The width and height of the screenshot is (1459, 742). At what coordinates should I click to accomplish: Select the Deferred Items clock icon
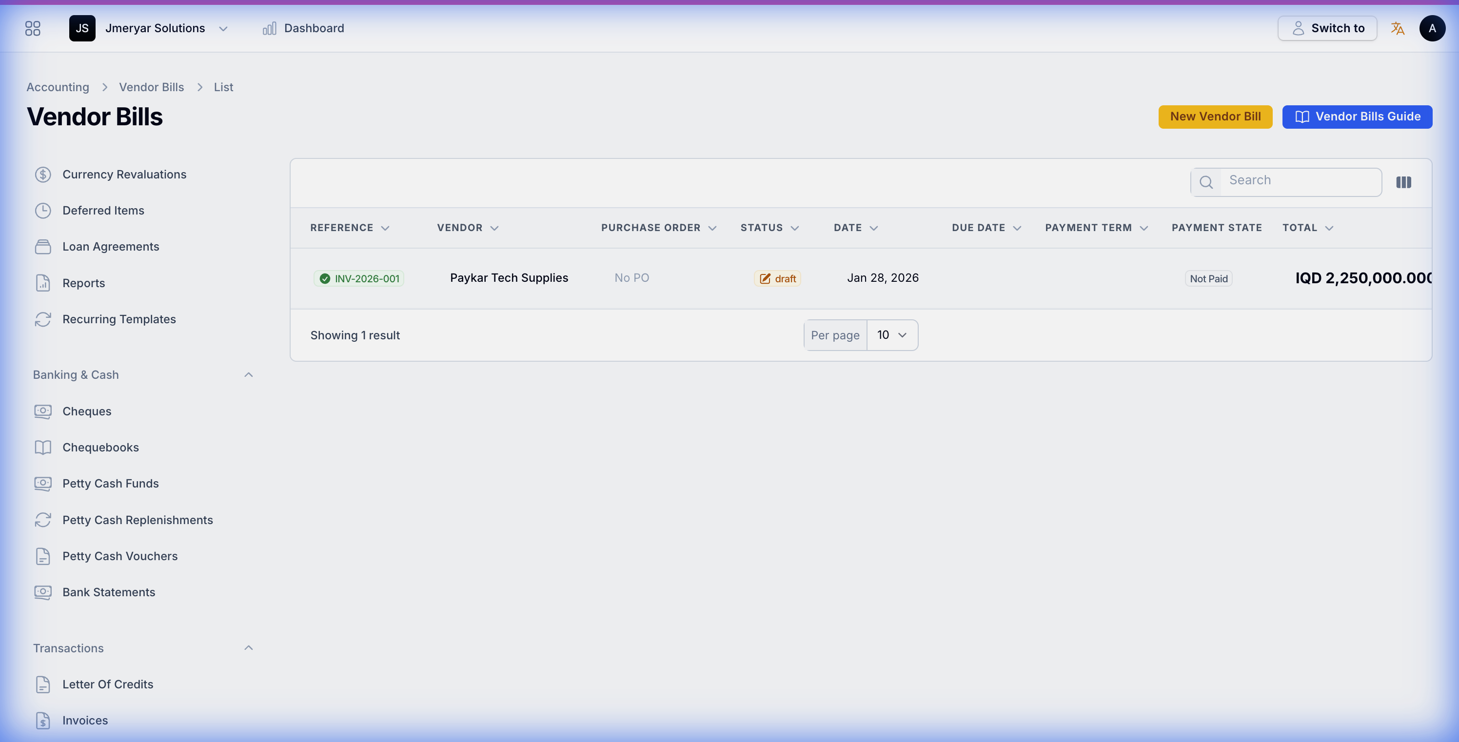[43, 210]
